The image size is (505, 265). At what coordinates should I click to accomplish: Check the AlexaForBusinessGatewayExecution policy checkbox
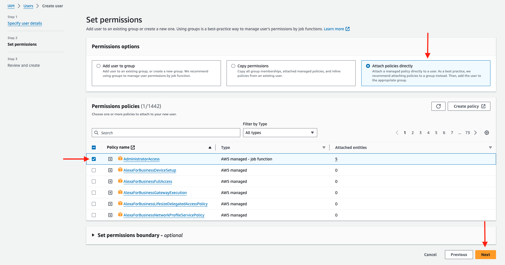tap(94, 193)
